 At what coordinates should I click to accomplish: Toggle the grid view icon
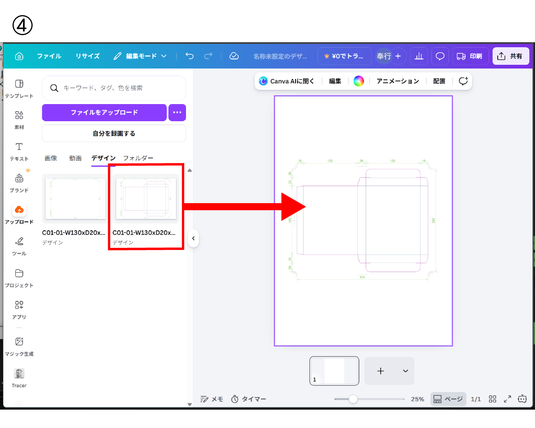pos(492,399)
